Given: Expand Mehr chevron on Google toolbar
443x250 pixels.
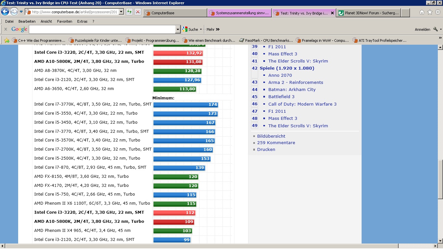Looking at the screenshot, I should (x=218, y=29).
